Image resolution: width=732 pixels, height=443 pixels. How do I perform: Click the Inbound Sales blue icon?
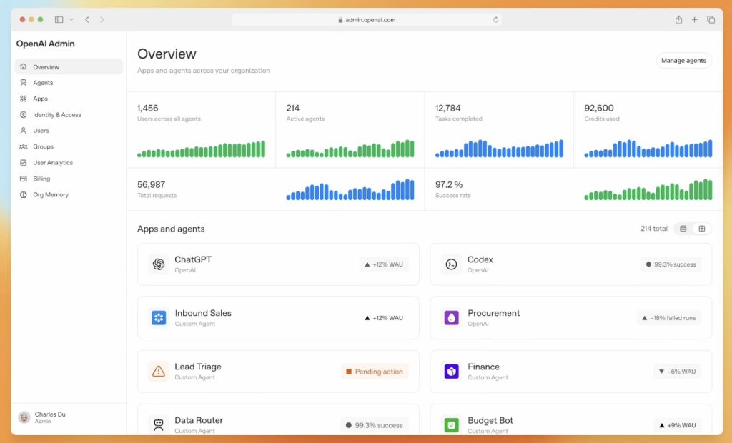point(159,318)
